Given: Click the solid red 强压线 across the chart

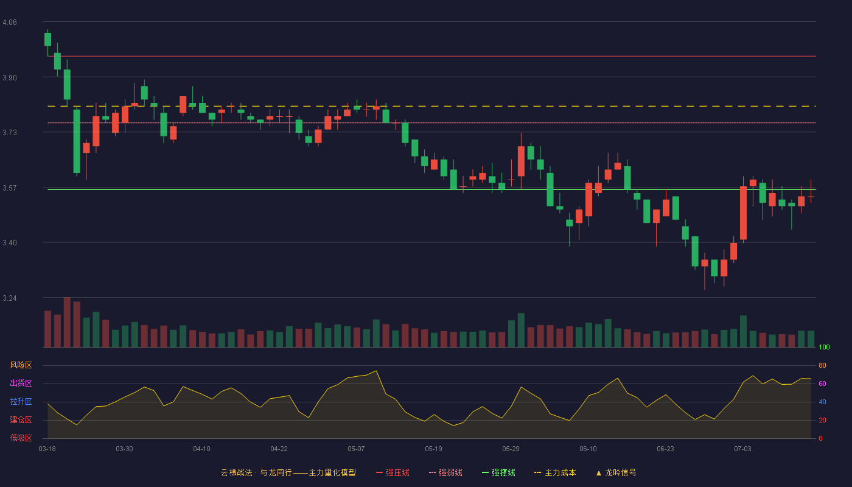Looking at the screenshot, I should (x=431, y=56).
